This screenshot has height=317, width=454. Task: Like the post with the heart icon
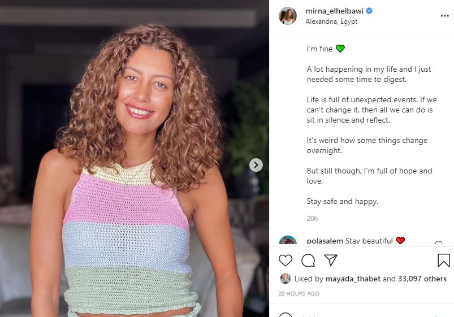pyautogui.click(x=286, y=260)
